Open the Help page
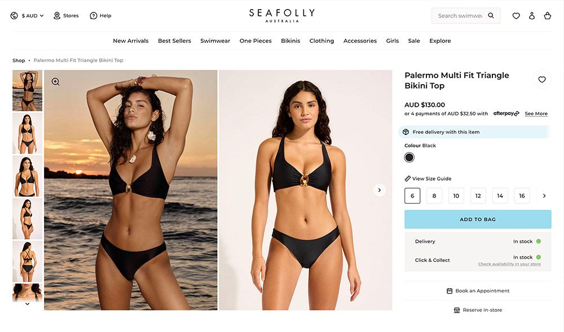Image resolution: width=564 pixels, height=332 pixels. [x=100, y=15]
